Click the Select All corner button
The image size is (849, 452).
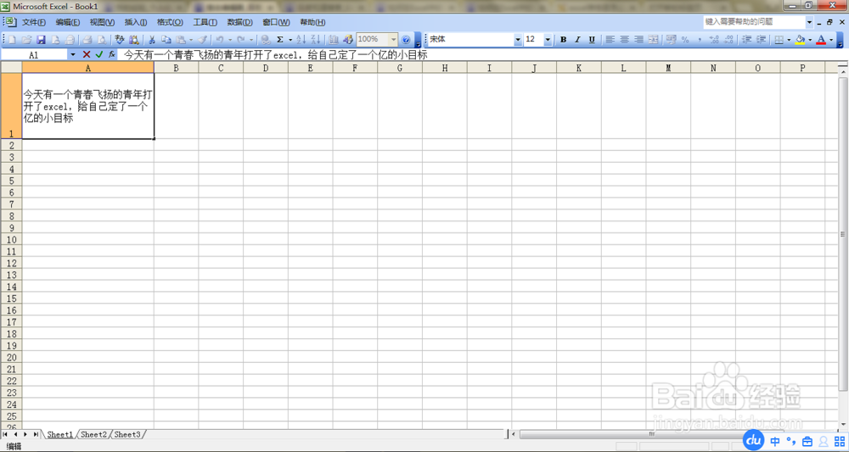click(11, 68)
